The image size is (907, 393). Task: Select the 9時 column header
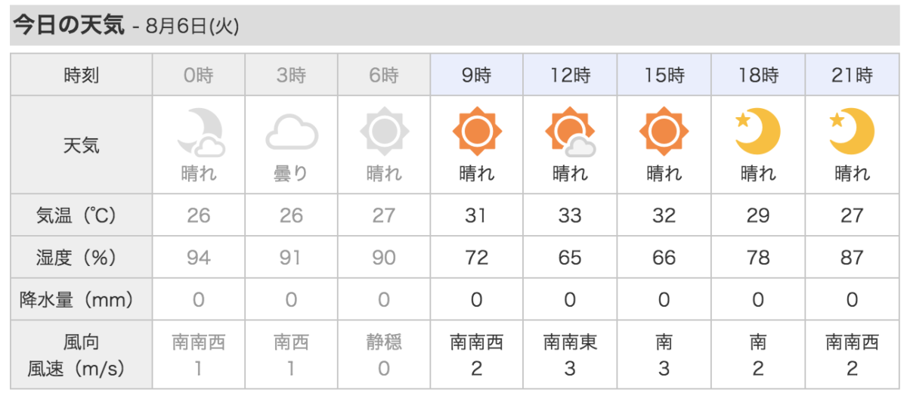click(477, 75)
